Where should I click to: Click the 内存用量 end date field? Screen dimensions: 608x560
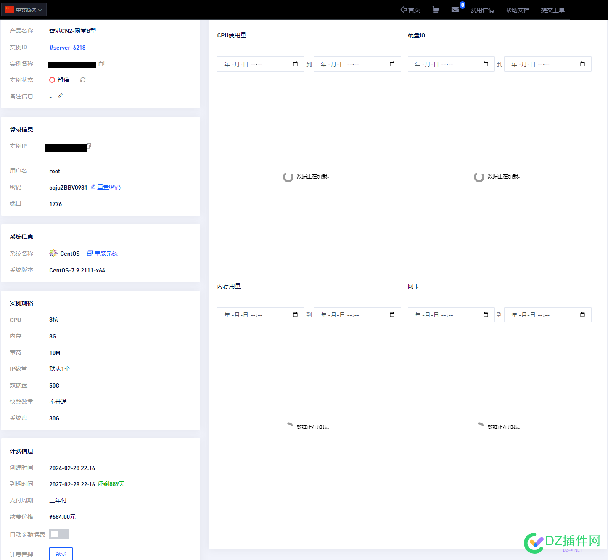[x=357, y=315]
